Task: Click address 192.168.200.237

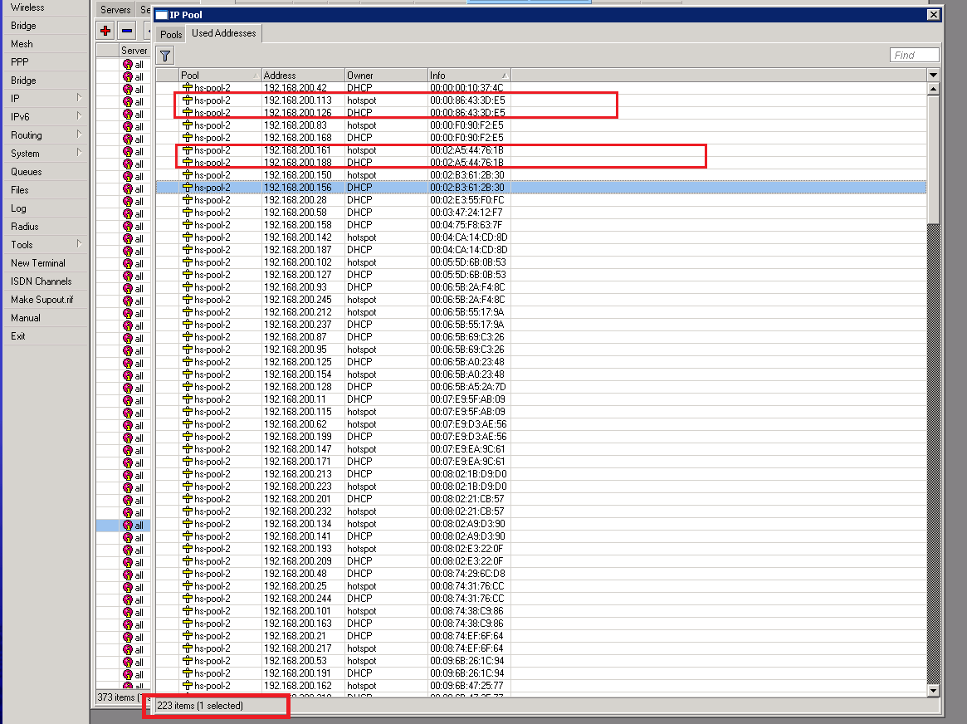Action: pos(298,325)
